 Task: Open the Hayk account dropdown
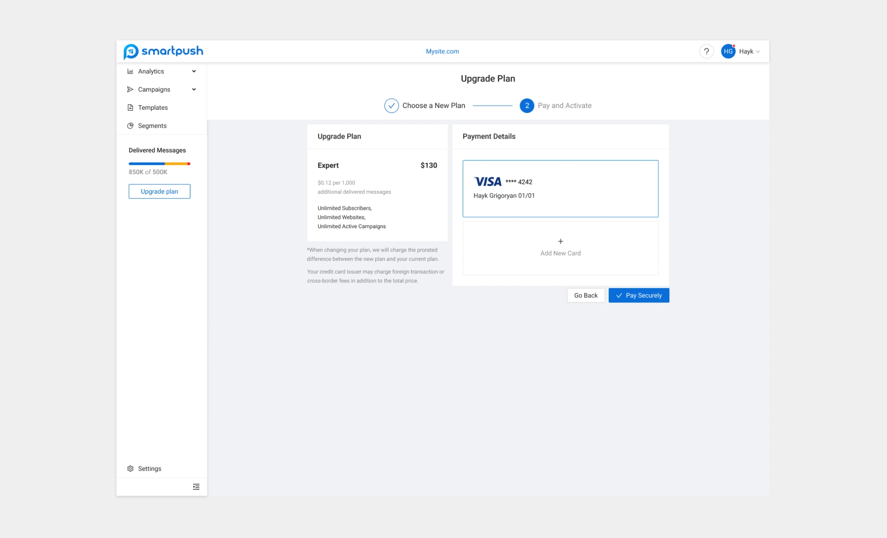(x=747, y=51)
